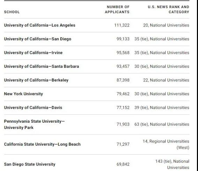Open San Diego State University entry

coord(30,164)
